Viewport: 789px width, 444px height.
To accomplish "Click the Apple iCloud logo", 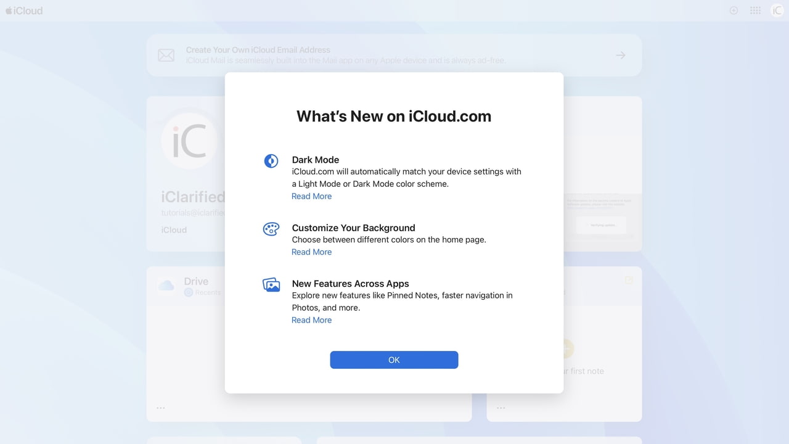I will pos(24,10).
